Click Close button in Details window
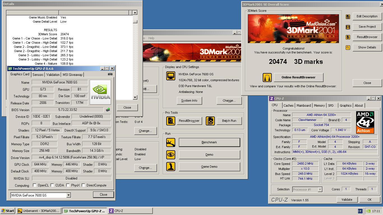 (127, 107)
